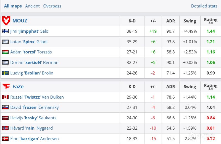This screenshot has height=144, width=221.
Task: Switch to the Overpass map tab
Action: (x=52, y=6)
